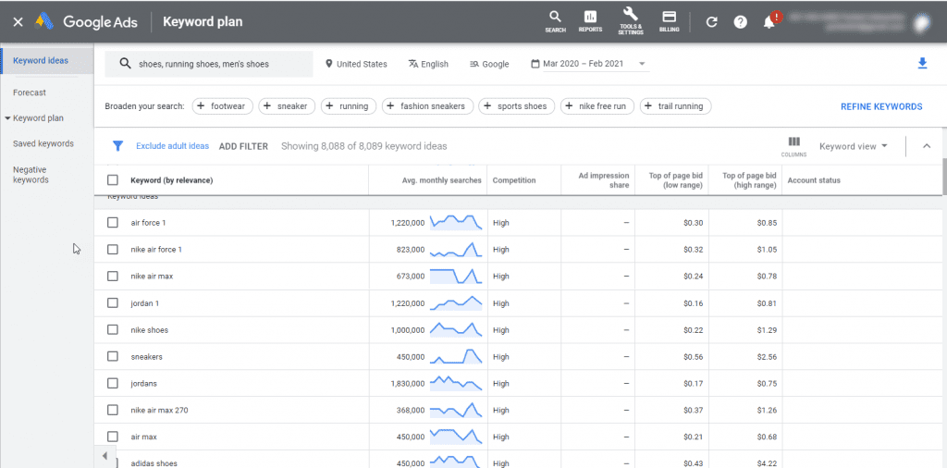Image resolution: width=947 pixels, height=468 pixels.
Task: Open the date range Mar 2020 – Feb 2021 dropdown
Action: [x=589, y=64]
